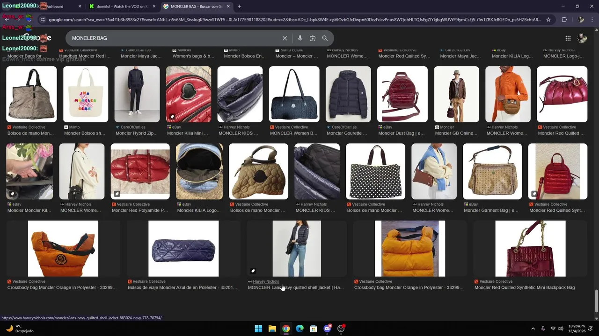599x336 pixels.
Task: Open the volume control in system tray
Action: coord(561,329)
